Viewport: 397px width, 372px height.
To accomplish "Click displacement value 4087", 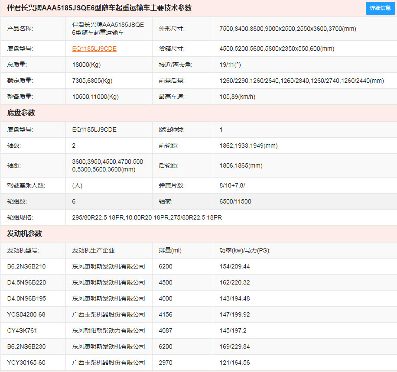I will click(165, 330).
